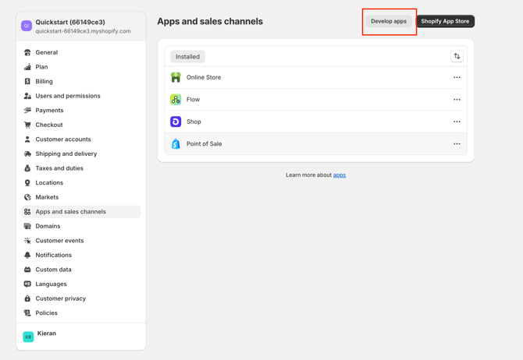Go to Domains settings
This screenshot has width=523, height=360.
point(81,226)
